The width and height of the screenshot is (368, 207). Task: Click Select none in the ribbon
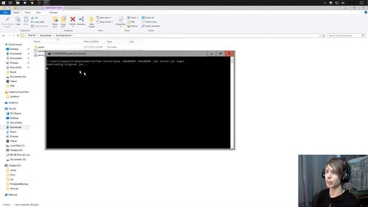click(x=149, y=22)
